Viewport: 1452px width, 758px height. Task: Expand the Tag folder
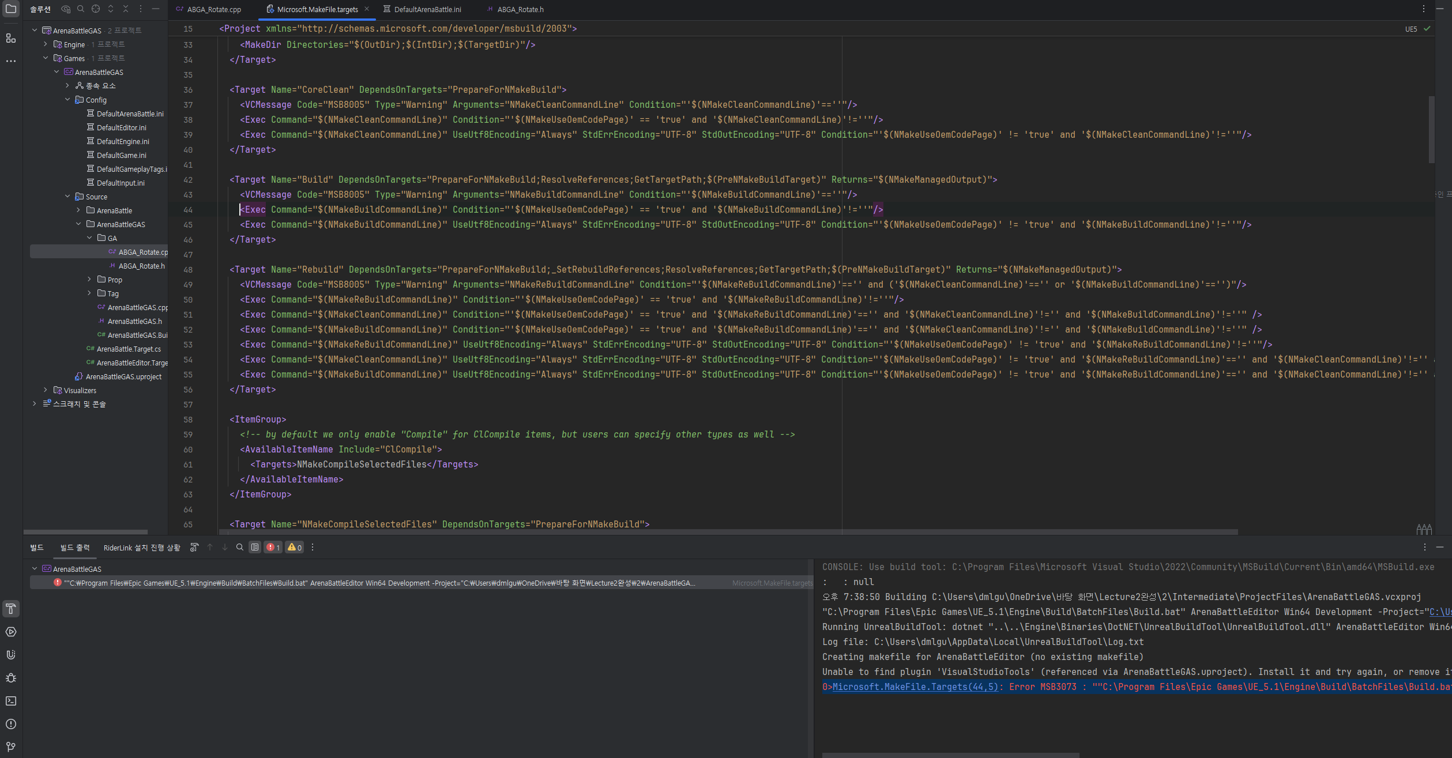click(x=89, y=293)
